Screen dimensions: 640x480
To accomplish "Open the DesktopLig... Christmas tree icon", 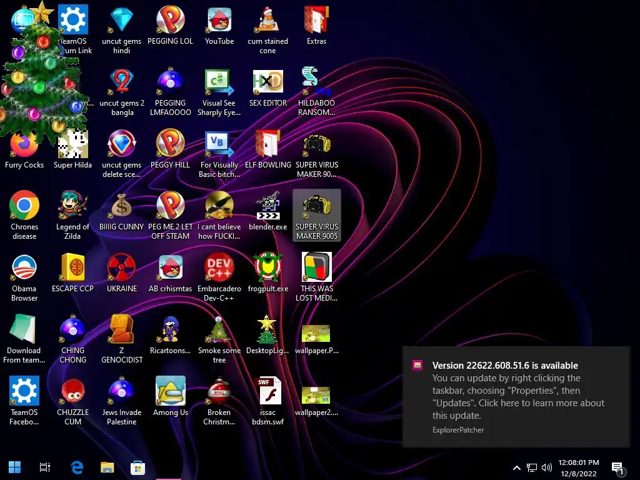I will click(267, 329).
